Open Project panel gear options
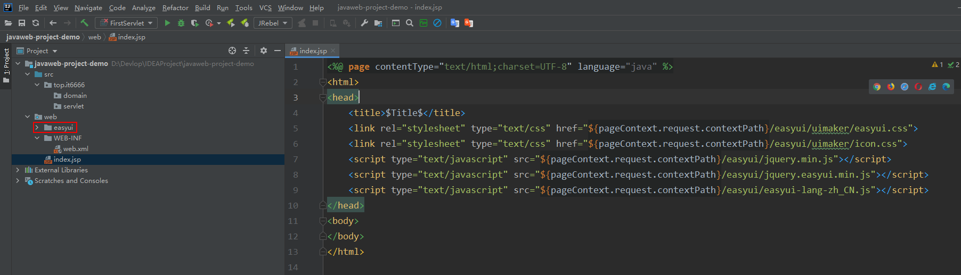This screenshot has height=275, width=961. 264,51
